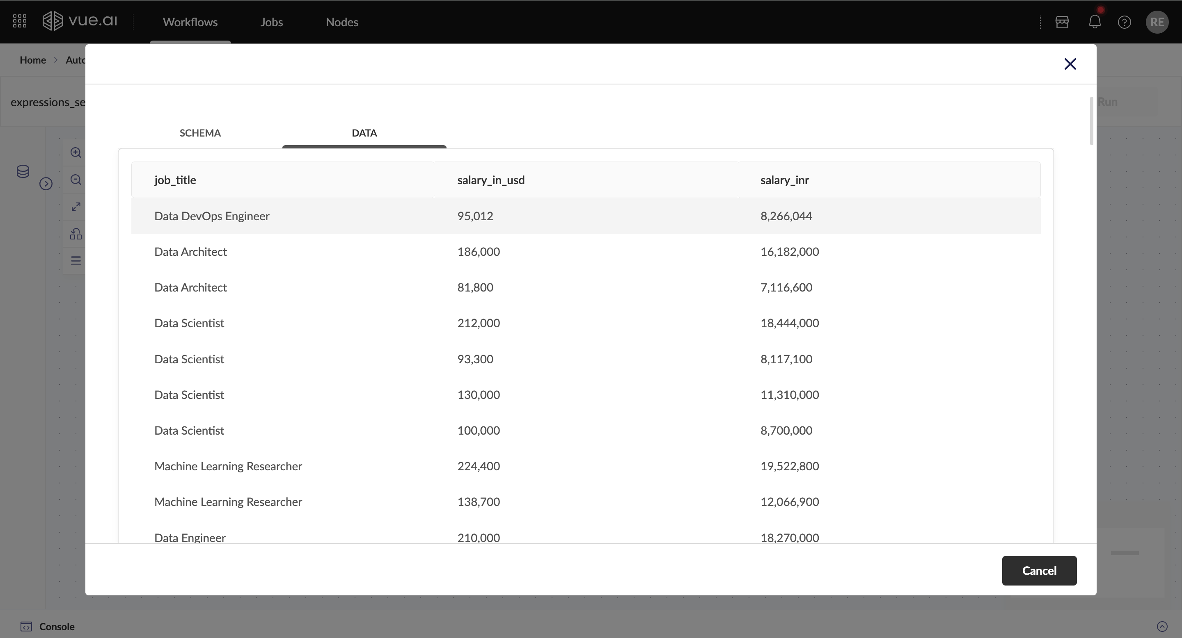
Task: Switch to the SCHEMA tab
Action: click(200, 133)
